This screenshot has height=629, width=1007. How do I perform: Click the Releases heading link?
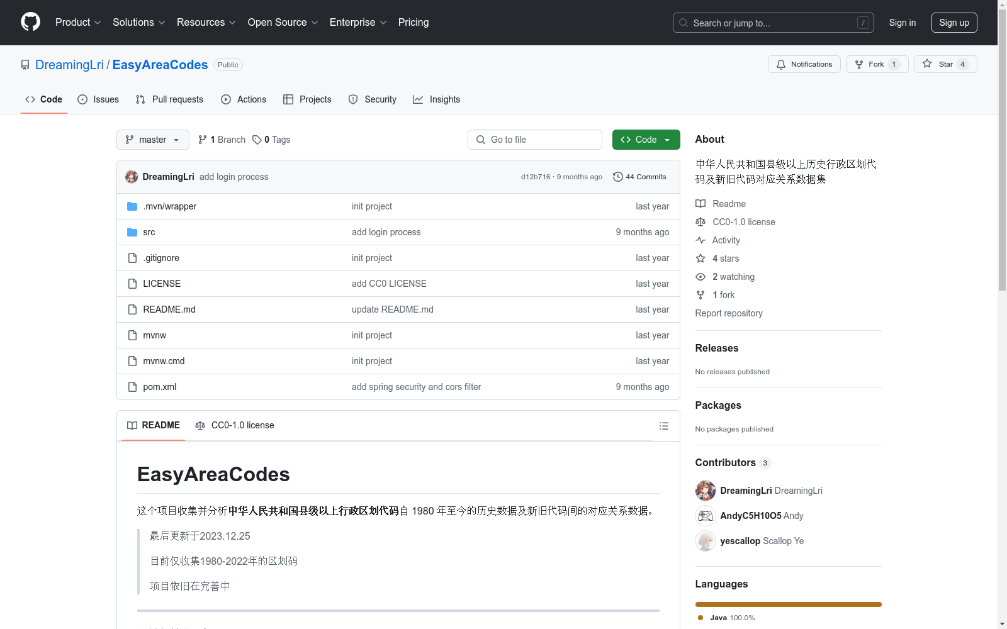pos(717,348)
